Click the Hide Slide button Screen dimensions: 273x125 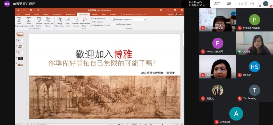click(x=67, y=22)
